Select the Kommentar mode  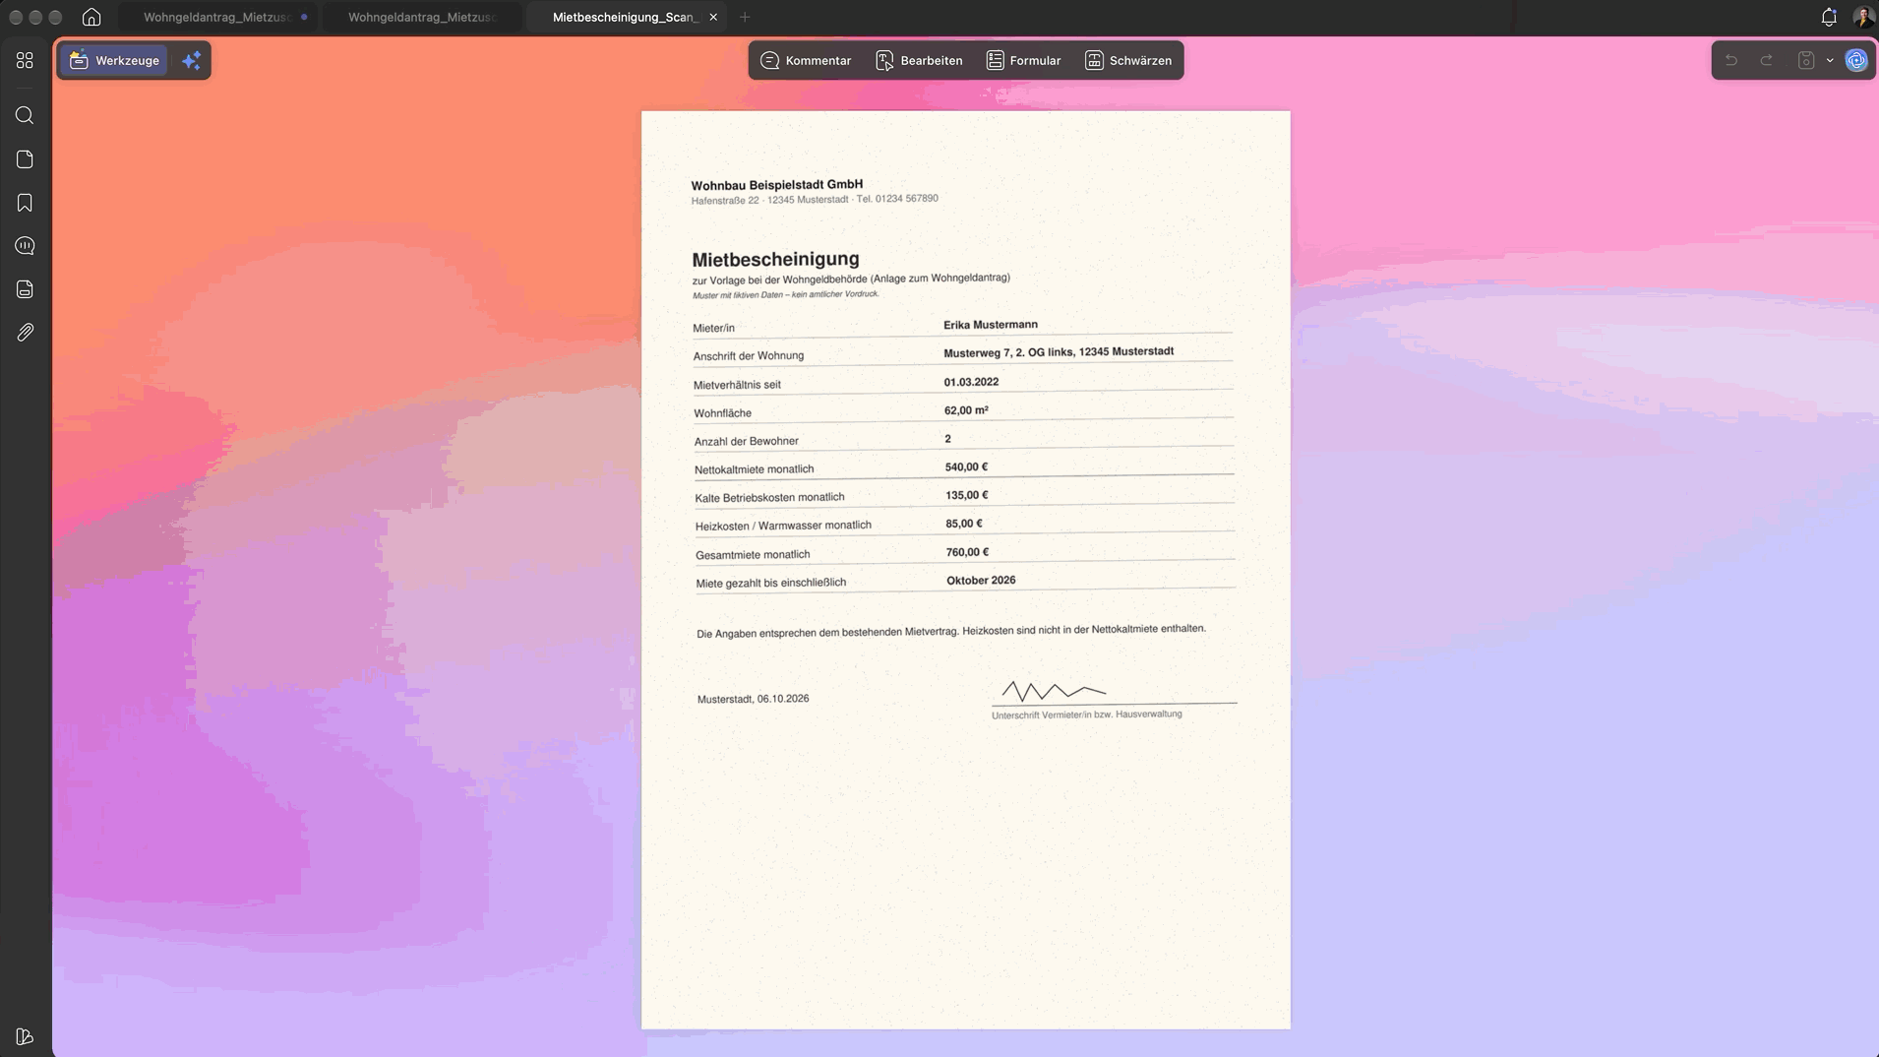[x=806, y=60]
